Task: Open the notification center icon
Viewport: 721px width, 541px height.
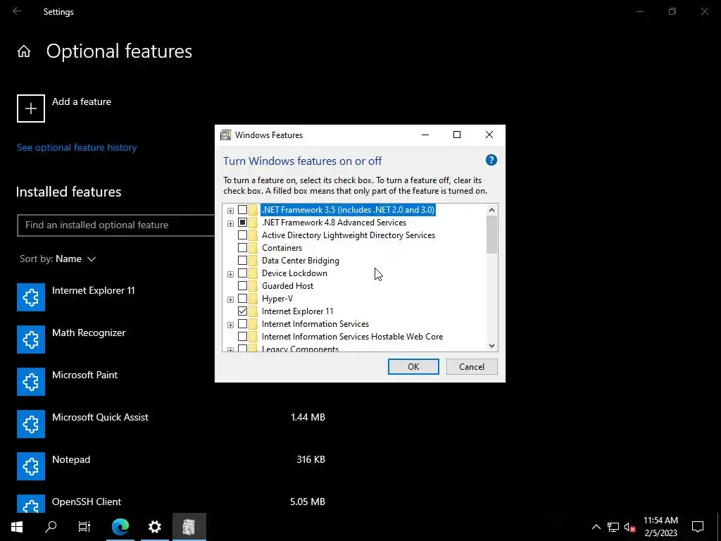Action: pos(698,527)
